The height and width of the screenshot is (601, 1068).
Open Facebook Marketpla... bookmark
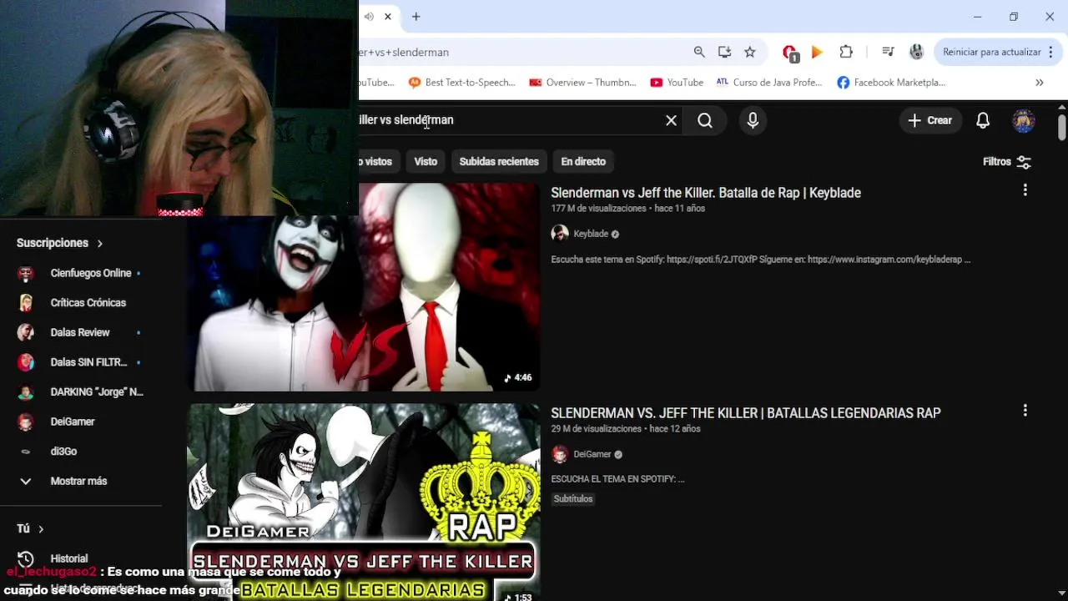pos(891,83)
